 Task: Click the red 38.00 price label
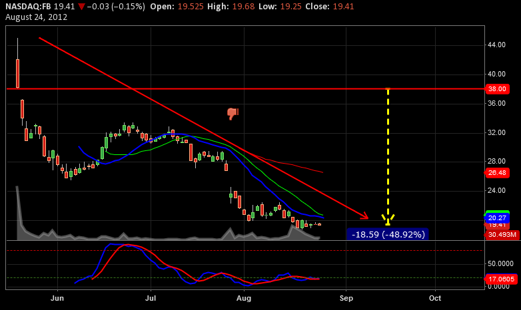click(498, 89)
